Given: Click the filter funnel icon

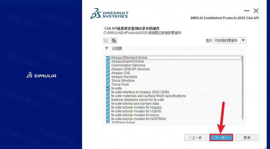Looking at the screenshot, I should pos(107,48).
